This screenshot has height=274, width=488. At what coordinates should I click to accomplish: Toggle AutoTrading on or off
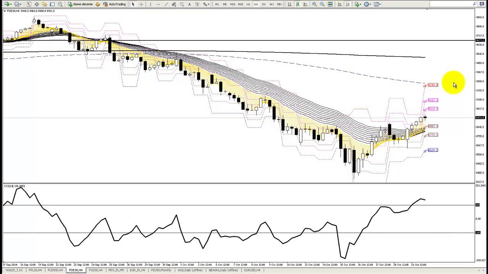tap(114, 4)
